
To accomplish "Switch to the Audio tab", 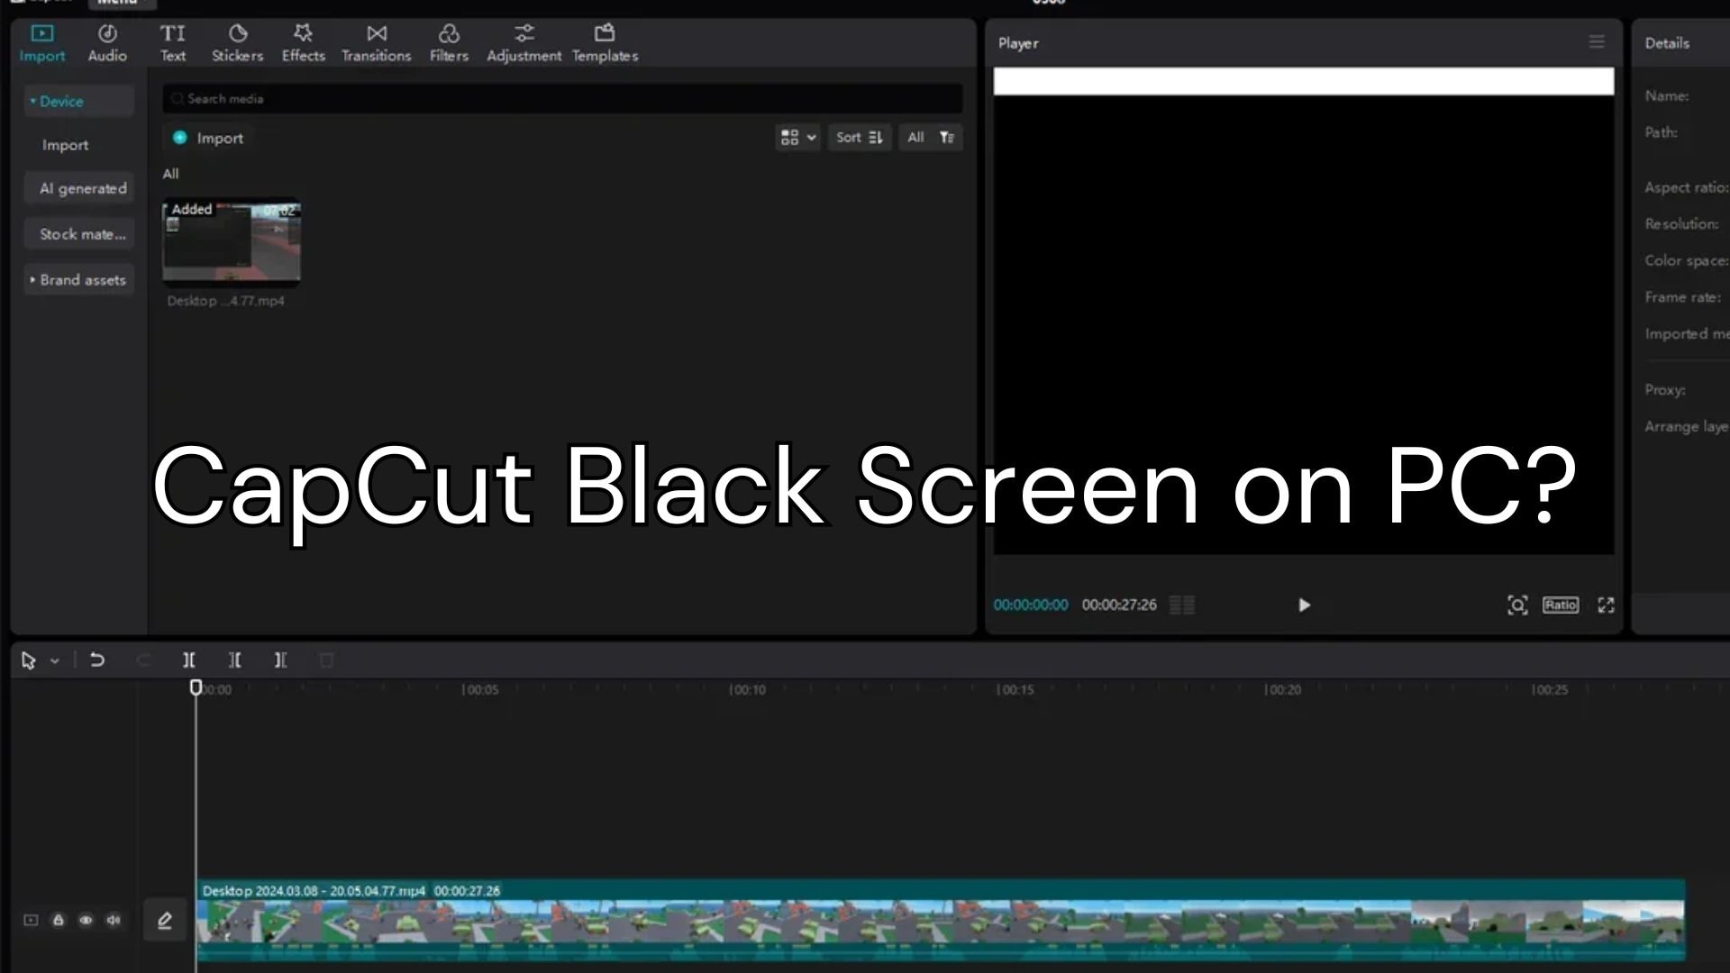I will point(107,42).
